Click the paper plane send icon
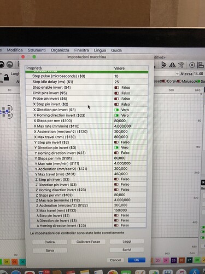 tap(181, 65)
